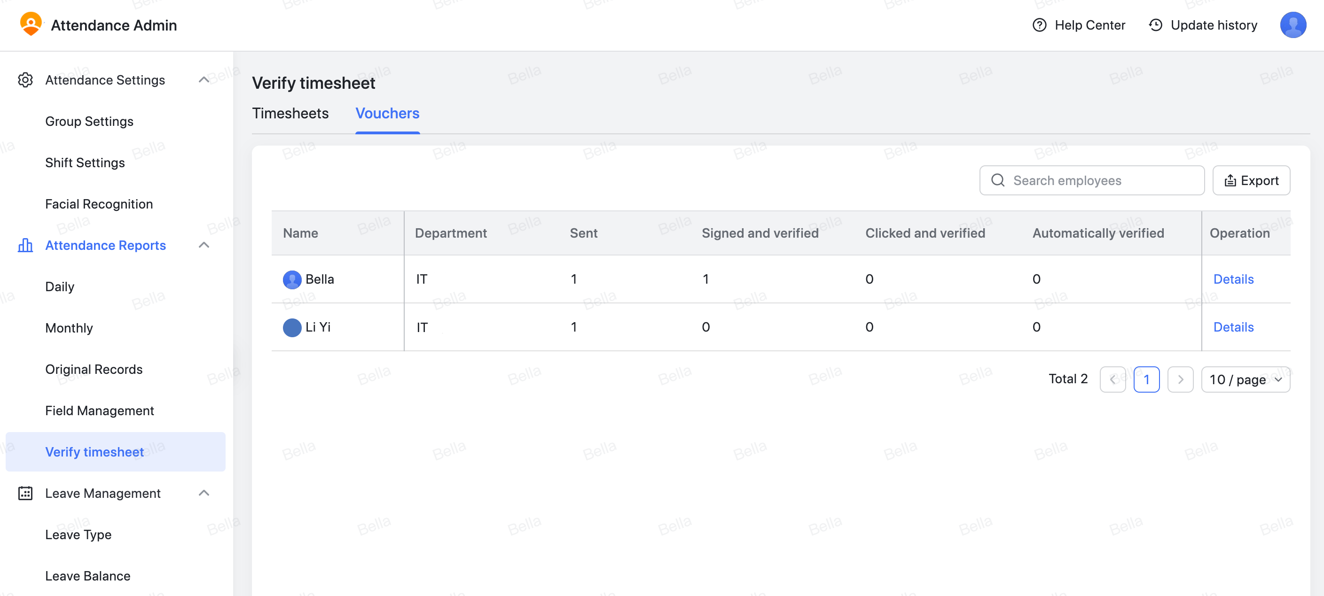Image resolution: width=1324 pixels, height=596 pixels.
Task: Click the Attendance Admin title
Action: point(114,25)
